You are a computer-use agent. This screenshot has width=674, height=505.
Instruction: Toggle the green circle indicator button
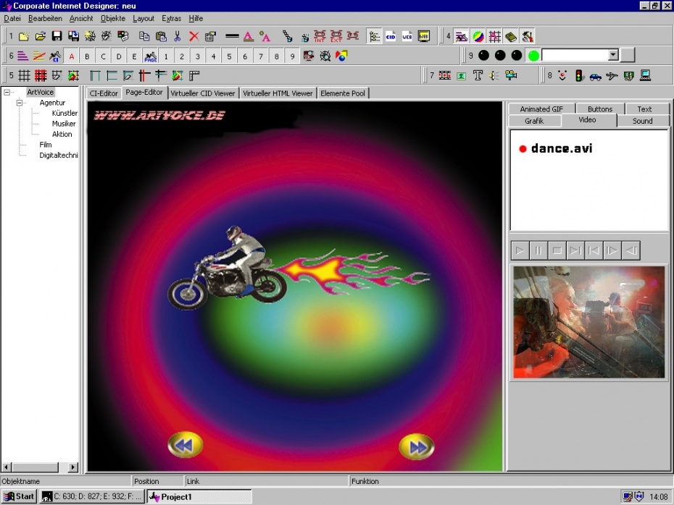tap(533, 56)
